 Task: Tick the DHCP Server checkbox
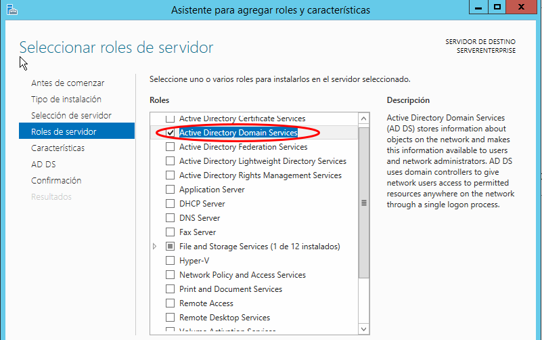click(x=170, y=203)
